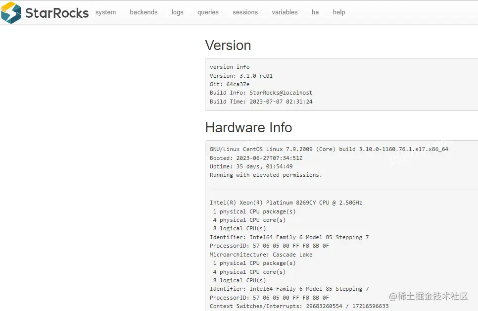Open the ha page
Image resolution: width=478 pixels, height=311 pixels.
(315, 12)
